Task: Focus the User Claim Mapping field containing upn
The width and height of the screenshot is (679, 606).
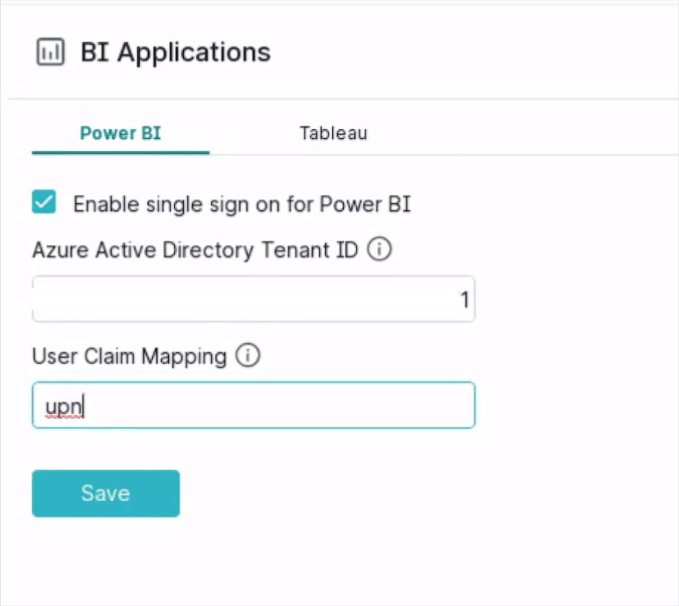Action: pos(253,404)
